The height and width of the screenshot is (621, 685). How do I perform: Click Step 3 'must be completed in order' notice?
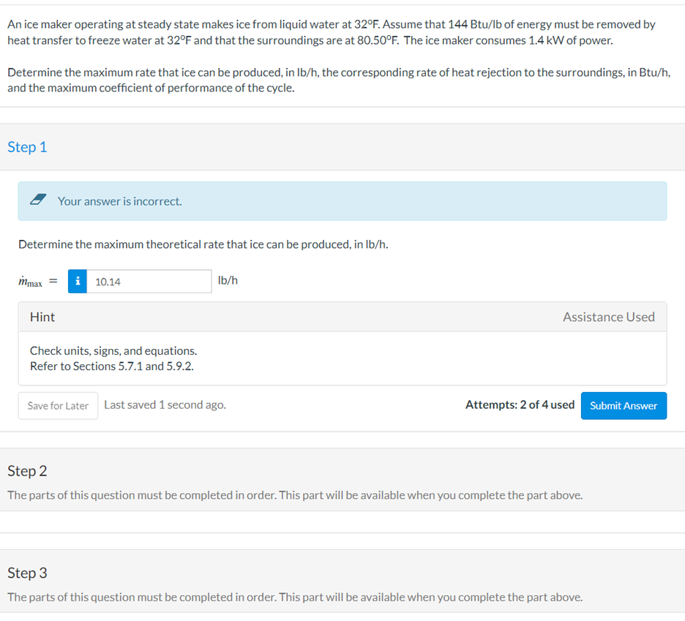coord(295,597)
